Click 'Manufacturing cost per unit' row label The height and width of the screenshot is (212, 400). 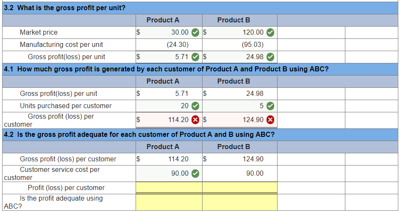(61, 45)
